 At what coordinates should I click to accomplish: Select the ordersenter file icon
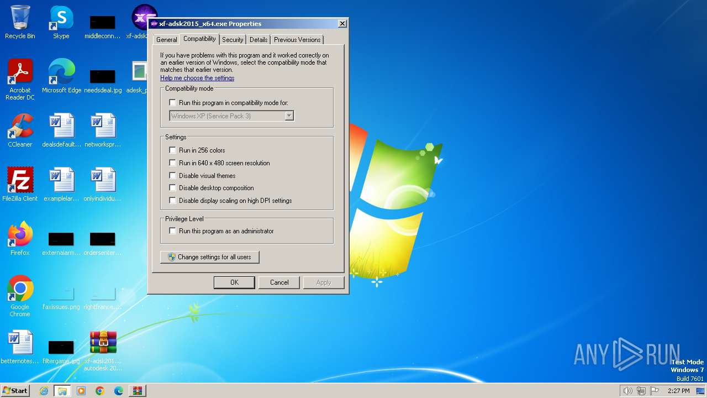(x=103, y=243)
